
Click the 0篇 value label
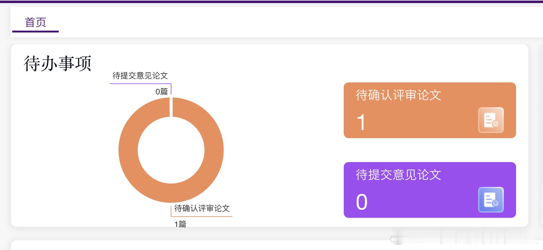click(x=162, y=91)
